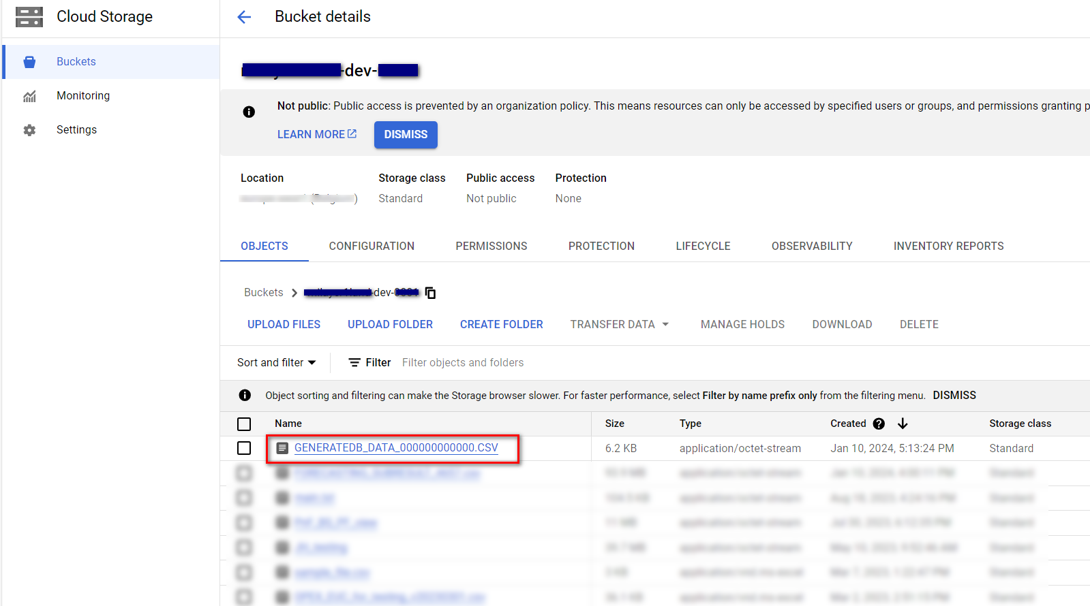The image size is (1090, 606).
Task: Click the help icon next to Created
Action: pyautogui.click(x=879, y=424)
